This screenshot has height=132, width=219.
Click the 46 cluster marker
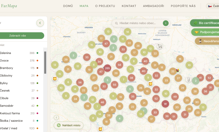[102, 102]
